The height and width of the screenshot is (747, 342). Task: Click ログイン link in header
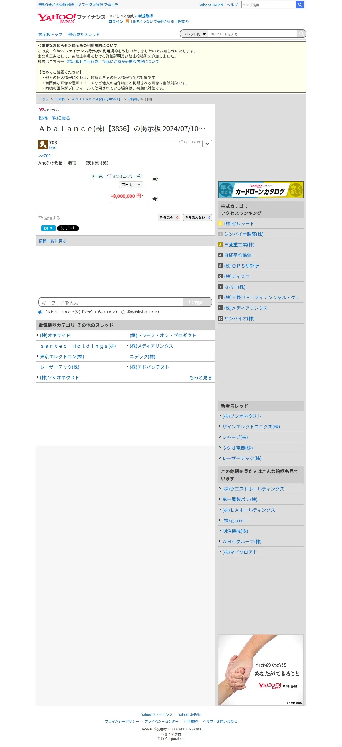pos(116,21)
